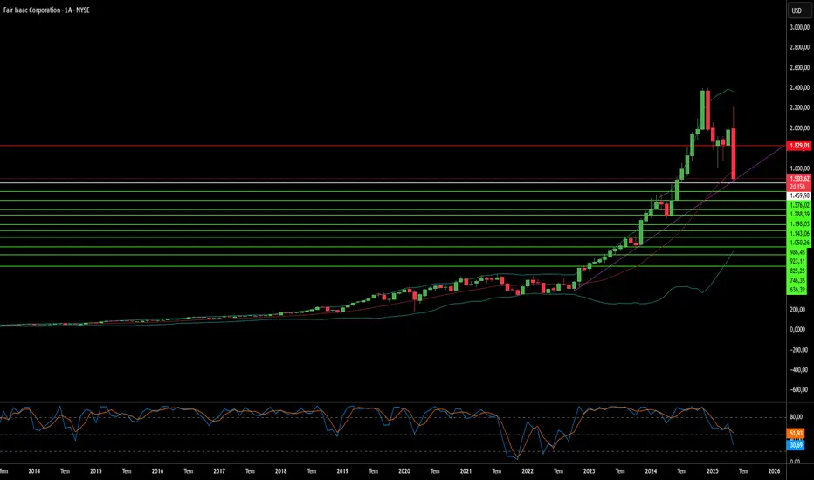Select the red 1.829,01 price label
Image resolution: width=814 pixels, height=480 pixels.
coord(799,146)
